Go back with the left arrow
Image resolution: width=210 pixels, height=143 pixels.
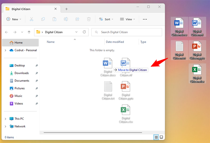point(6,32)
